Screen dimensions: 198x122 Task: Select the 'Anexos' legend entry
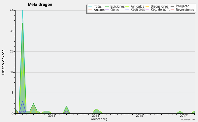point(99,10)
